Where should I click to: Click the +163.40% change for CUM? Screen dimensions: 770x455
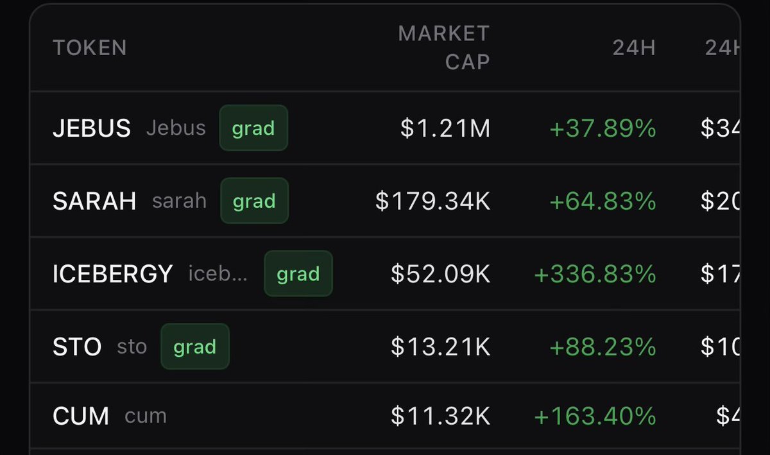click(595, 416)
